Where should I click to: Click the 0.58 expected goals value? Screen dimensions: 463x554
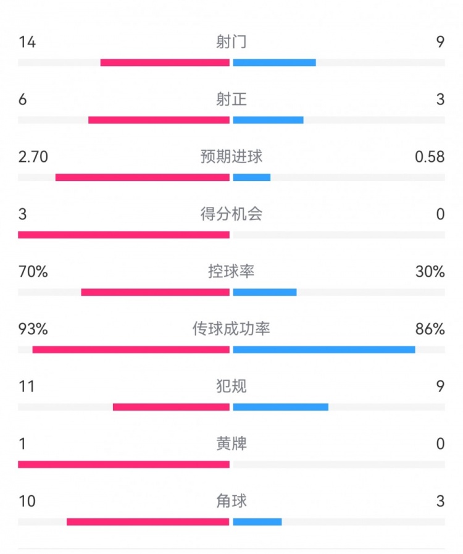[430, 157]
